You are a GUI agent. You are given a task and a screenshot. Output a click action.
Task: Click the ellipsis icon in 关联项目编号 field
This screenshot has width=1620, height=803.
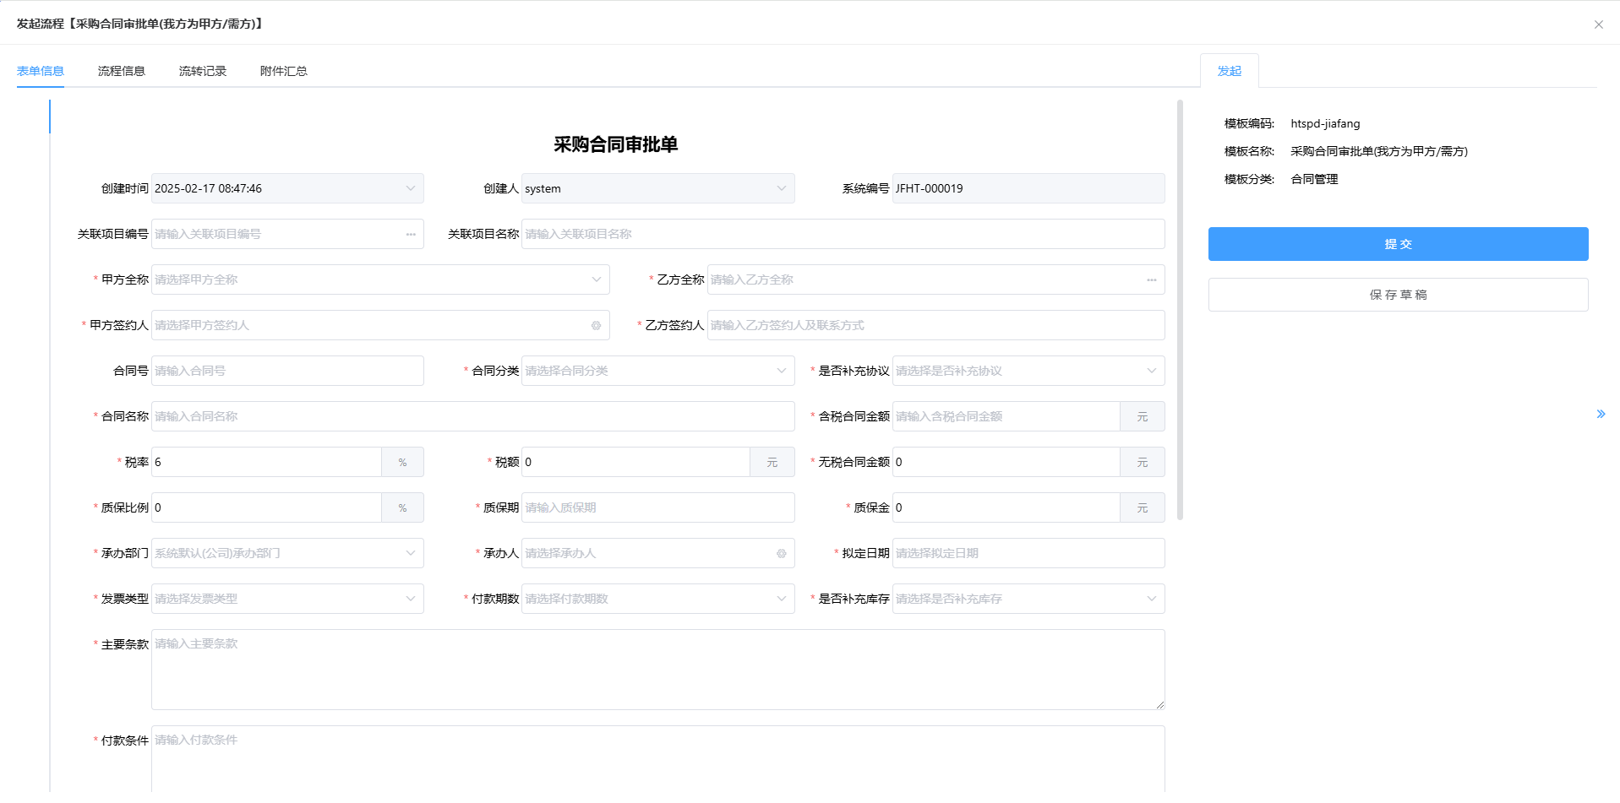point(411,234)
